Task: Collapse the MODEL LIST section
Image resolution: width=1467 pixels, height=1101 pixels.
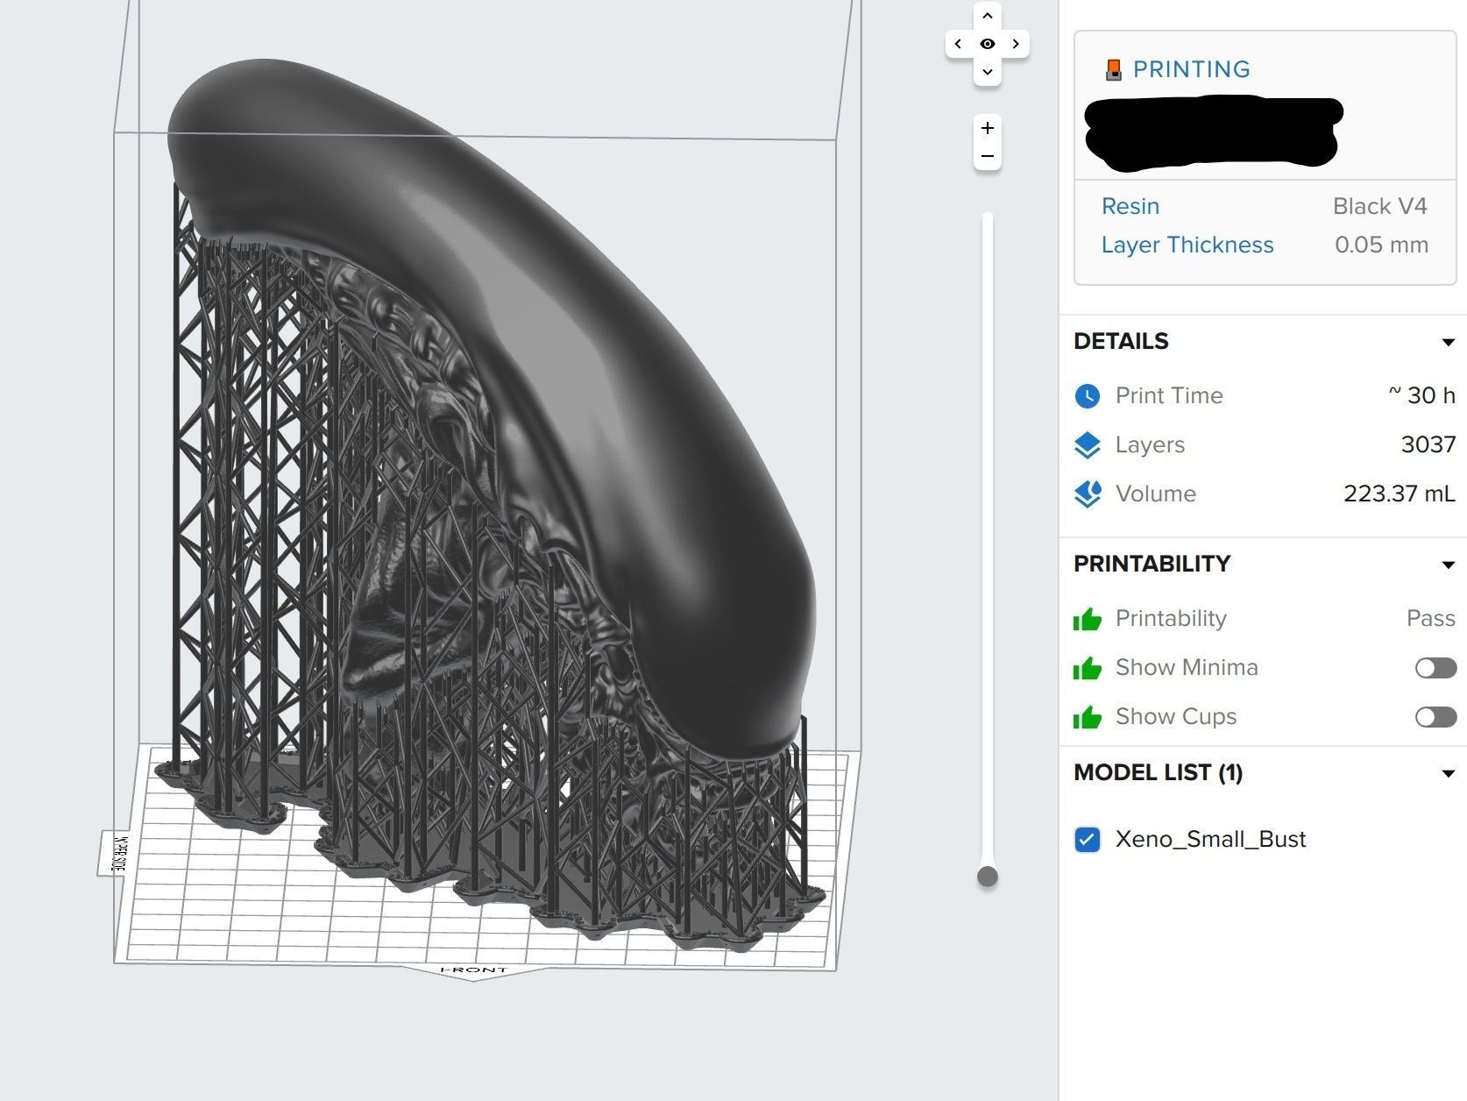Action: pos(1448,773)
